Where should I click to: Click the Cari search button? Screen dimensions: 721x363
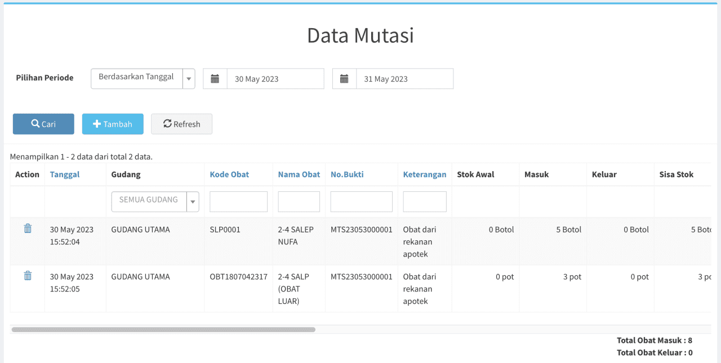pyautogui.click(x=43, y=124)
